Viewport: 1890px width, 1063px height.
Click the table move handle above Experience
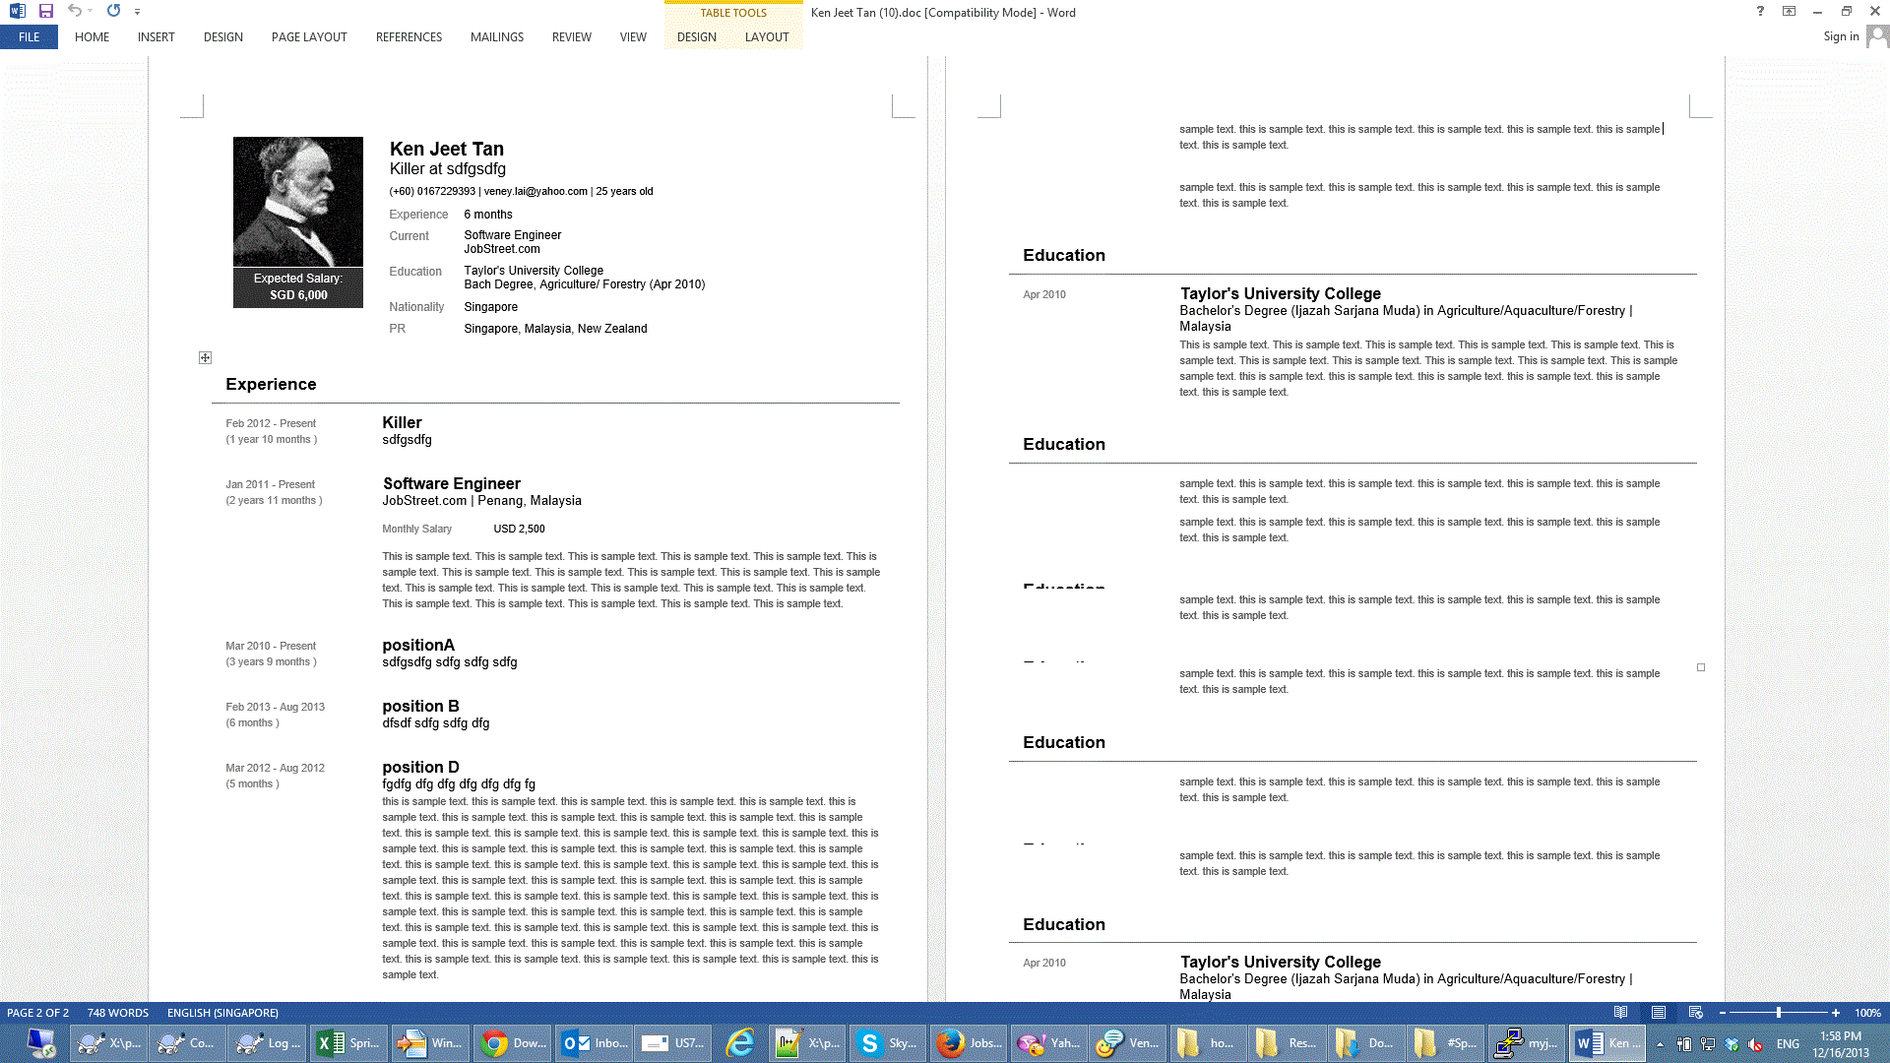205,357
